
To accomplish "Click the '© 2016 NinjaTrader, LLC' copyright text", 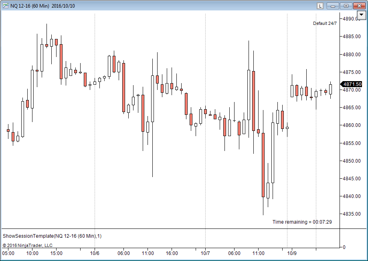I will pos(27,245).
